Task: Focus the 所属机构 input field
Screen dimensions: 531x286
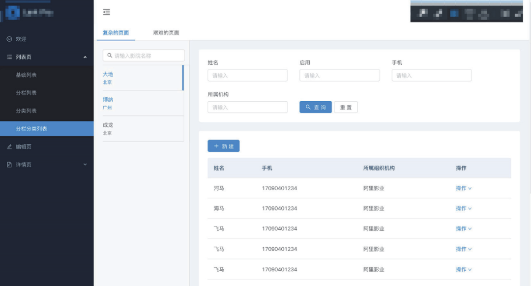Action: click(x=247, y=107)
